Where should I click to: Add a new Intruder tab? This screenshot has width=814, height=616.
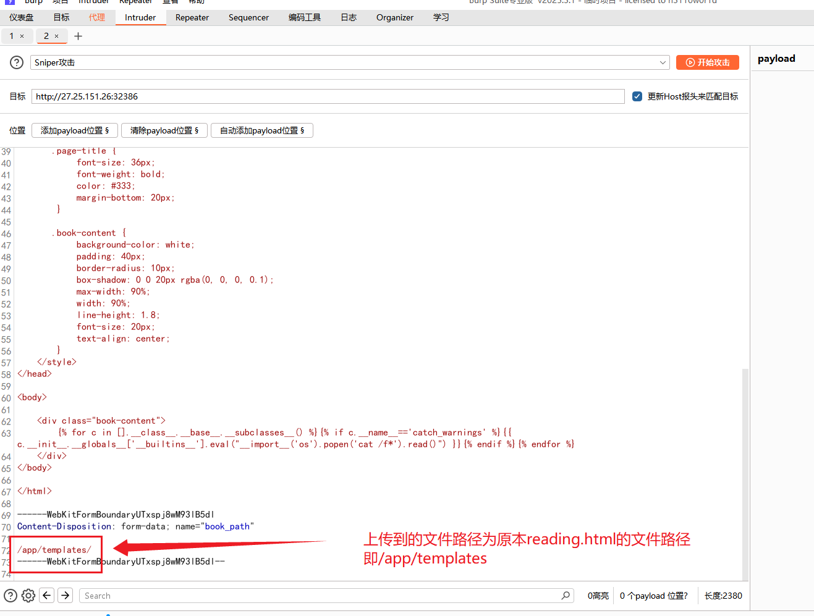pyautogui.click(x=78, y=36)
